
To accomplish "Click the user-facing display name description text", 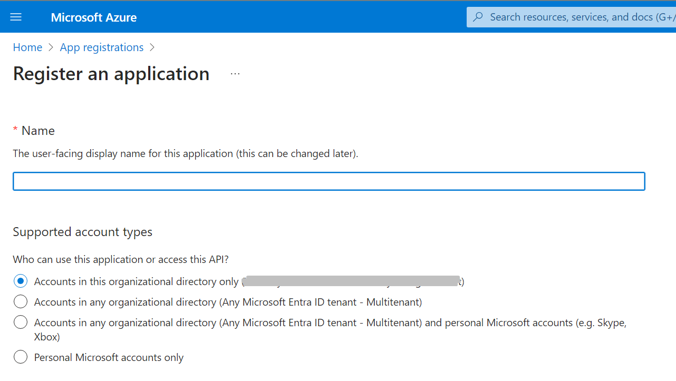I will click(185, 154).
